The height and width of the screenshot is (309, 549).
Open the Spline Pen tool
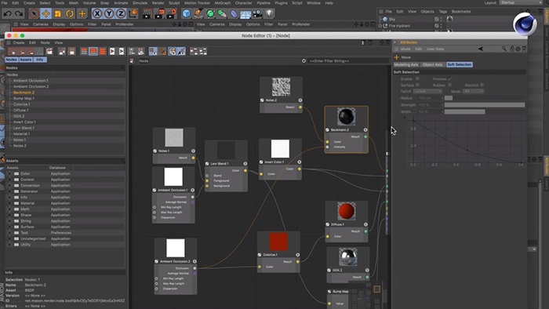(x=198, y=13)
